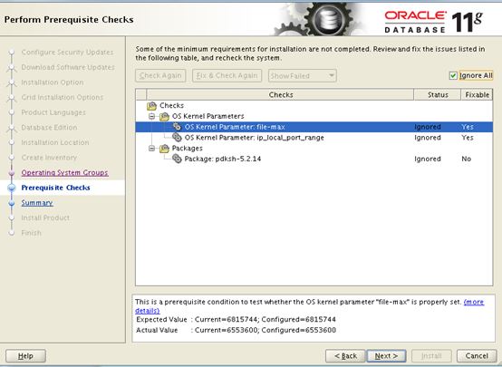
Task: Open the Help button
Action: pyautogui.click(x=25, y=356)
